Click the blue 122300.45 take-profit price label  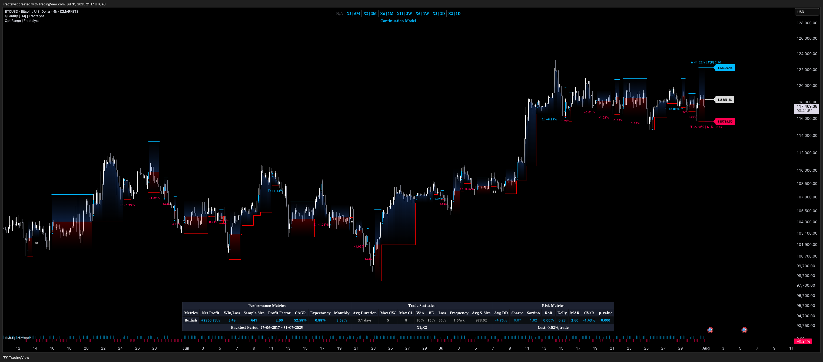point(725,67)
